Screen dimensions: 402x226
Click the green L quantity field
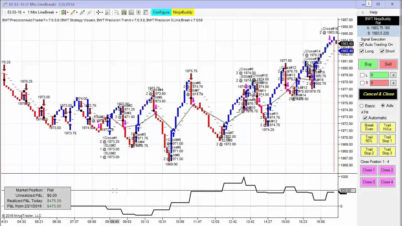click(379, 75)
